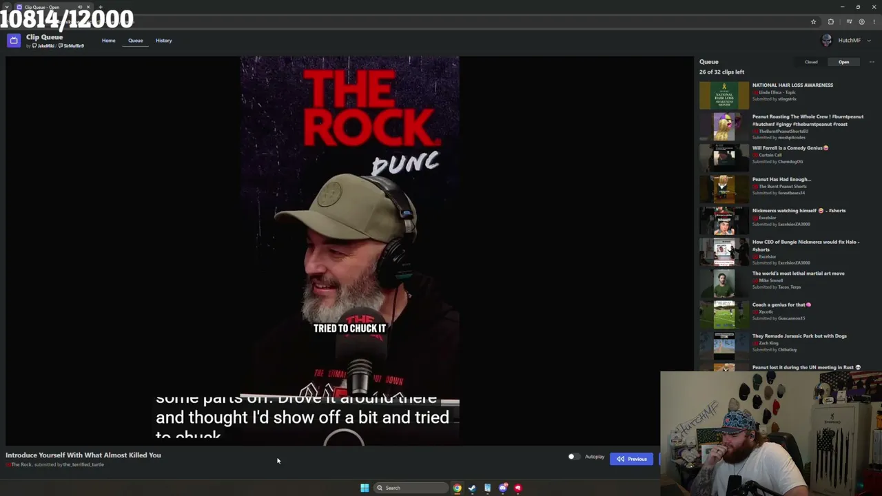Screen dimensions: 882x496
Task: Click the Clip Queue app logo icon
Action: tap(14, 41)
